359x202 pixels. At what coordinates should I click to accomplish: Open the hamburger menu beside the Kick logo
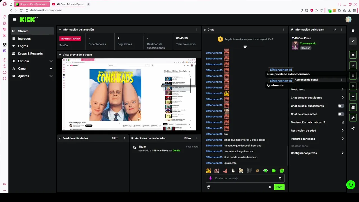(14, 19)
